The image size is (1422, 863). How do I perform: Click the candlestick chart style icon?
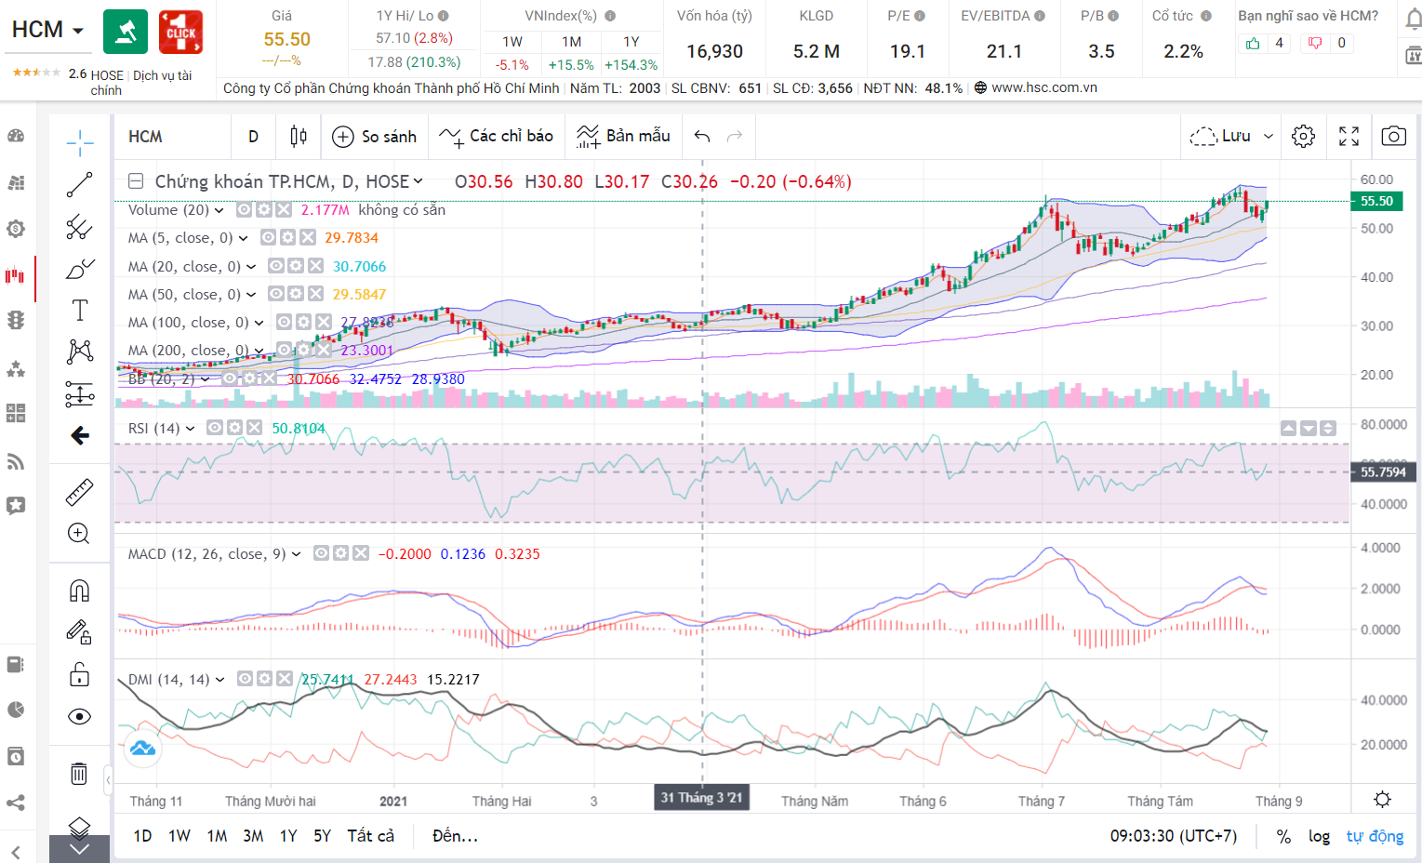pyautogui.click(x=299, y=137)
